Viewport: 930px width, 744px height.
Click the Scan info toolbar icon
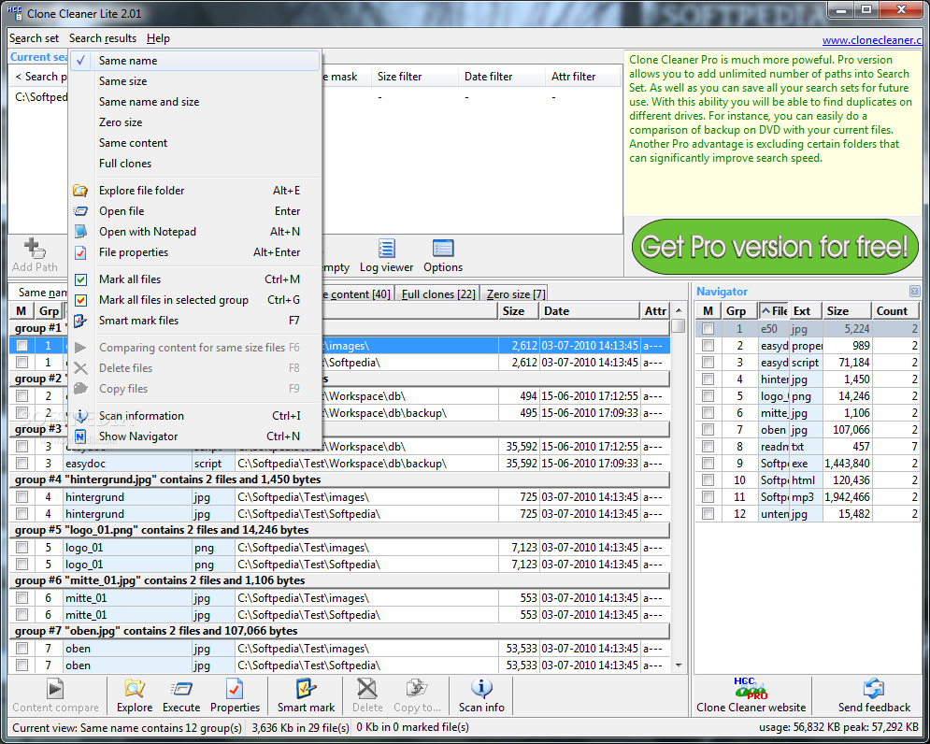[x=481, y=689]
